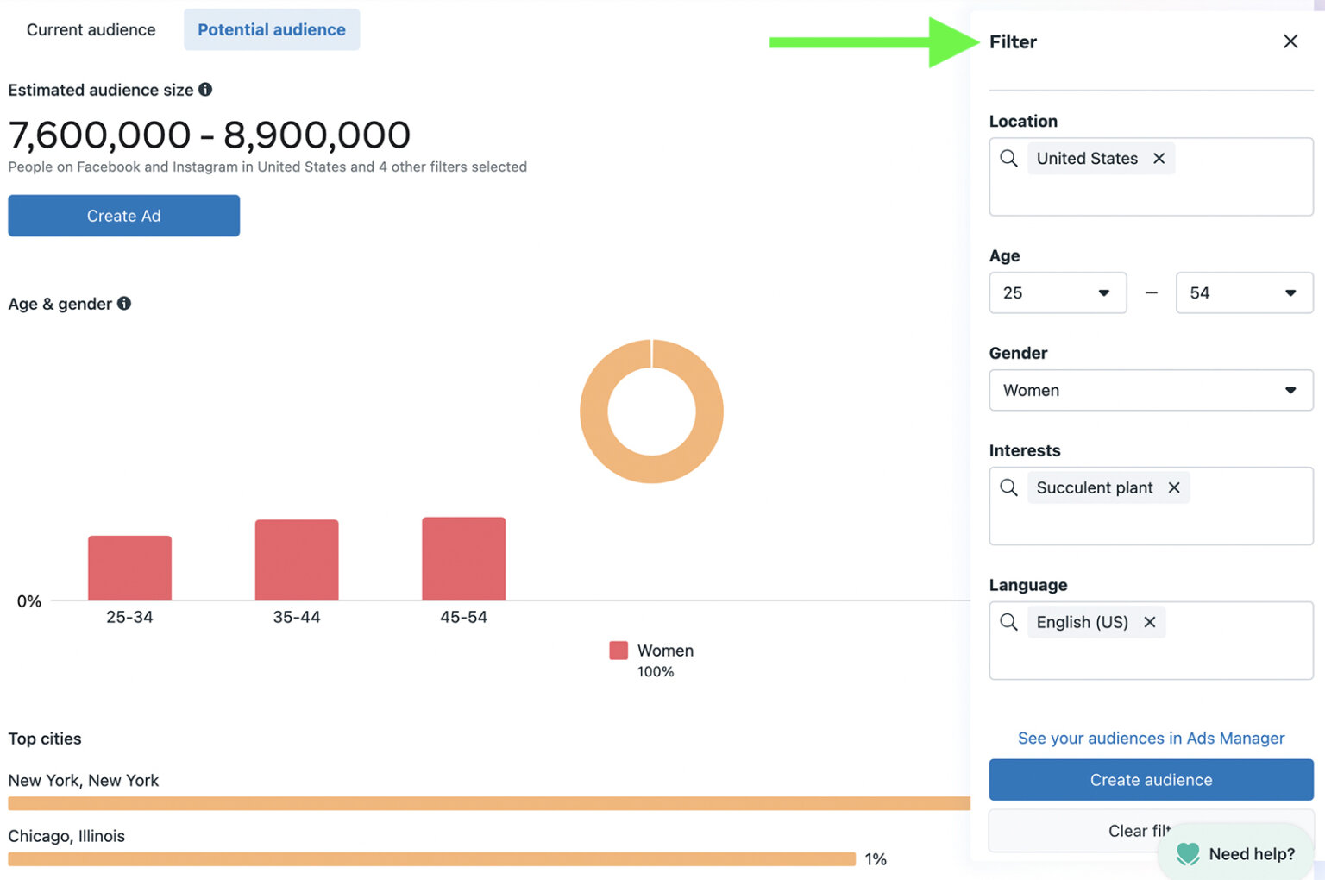
Task: Click the Create Ad button
Action: pyautogui.click(x=123, y=216)
